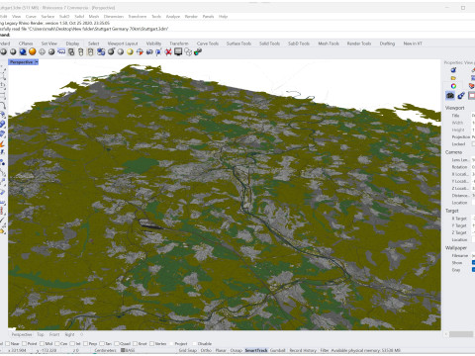Image resolution: width=475 pixels, height=356 pixels.
Task: Open the blue tool icon next to camera
Action: tap(461, 96)
